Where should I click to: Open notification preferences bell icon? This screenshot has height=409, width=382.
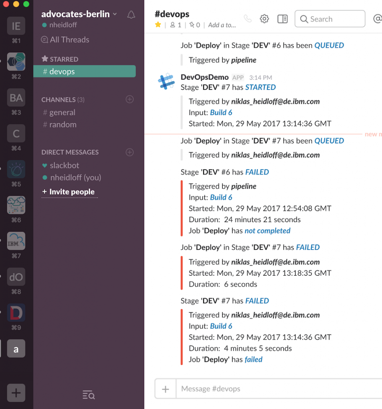point(131,15)
